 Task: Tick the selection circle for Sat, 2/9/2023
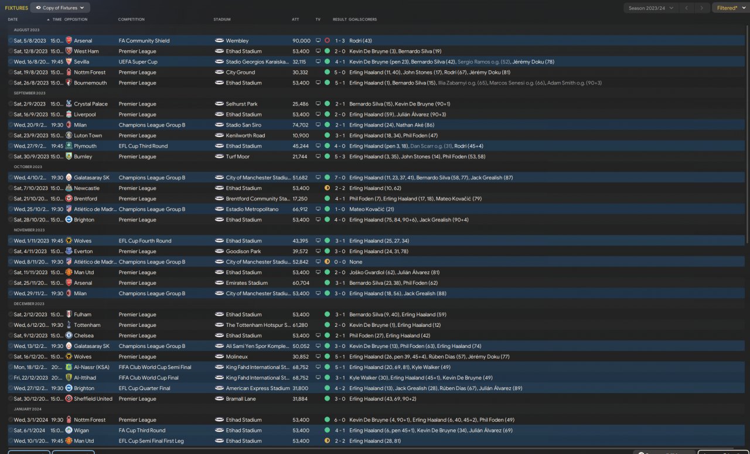tap(11, 104)
